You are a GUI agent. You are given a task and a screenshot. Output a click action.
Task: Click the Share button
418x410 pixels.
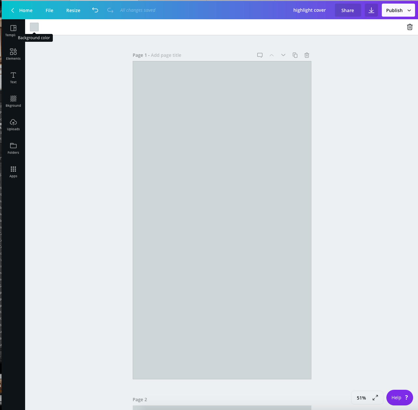[x=348, y=10]
